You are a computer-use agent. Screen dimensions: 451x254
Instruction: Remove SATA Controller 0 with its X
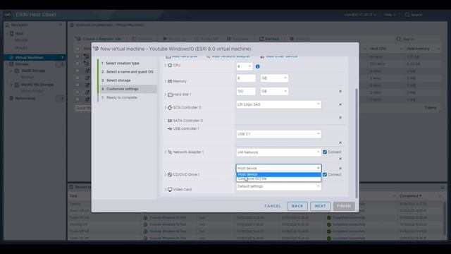(340, 118)
